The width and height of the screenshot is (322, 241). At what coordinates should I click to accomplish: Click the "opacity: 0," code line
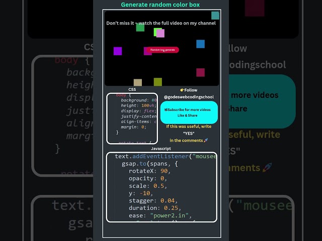click(x=148, y=179)
